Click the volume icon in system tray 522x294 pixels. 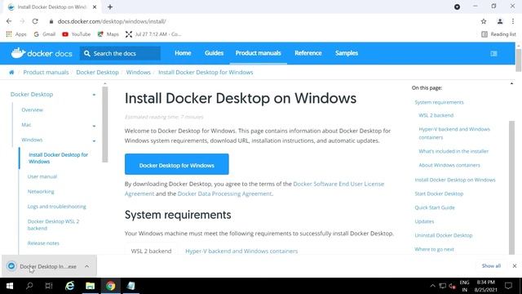(x=452, y=286)
